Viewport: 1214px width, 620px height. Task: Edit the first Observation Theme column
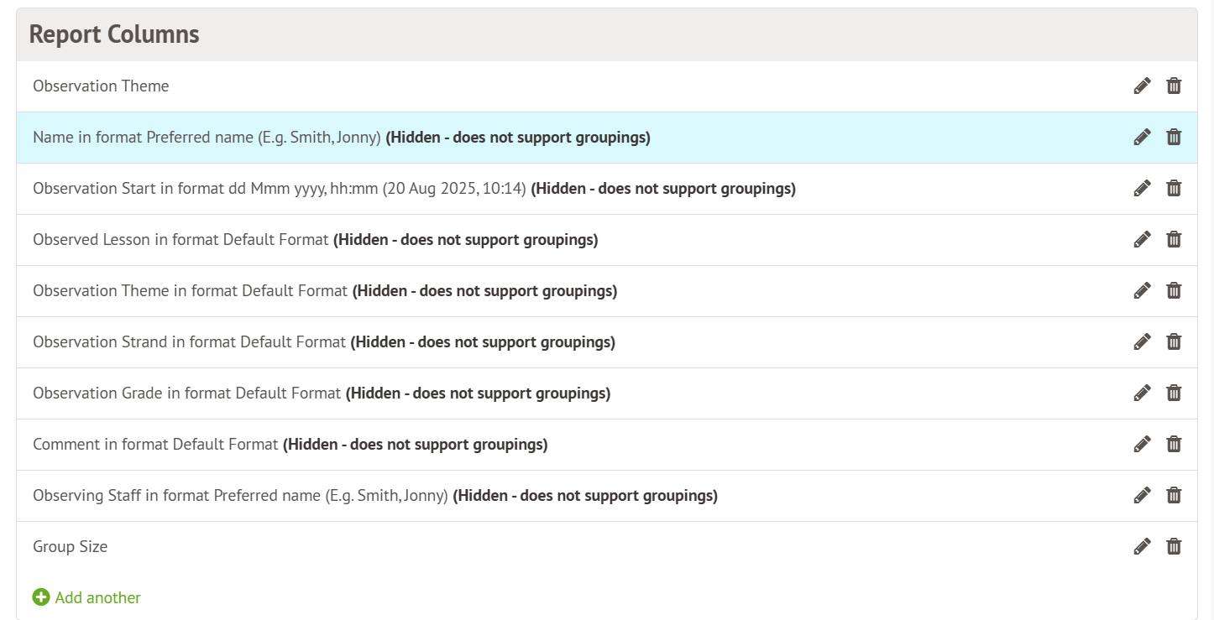point(1142,86)
